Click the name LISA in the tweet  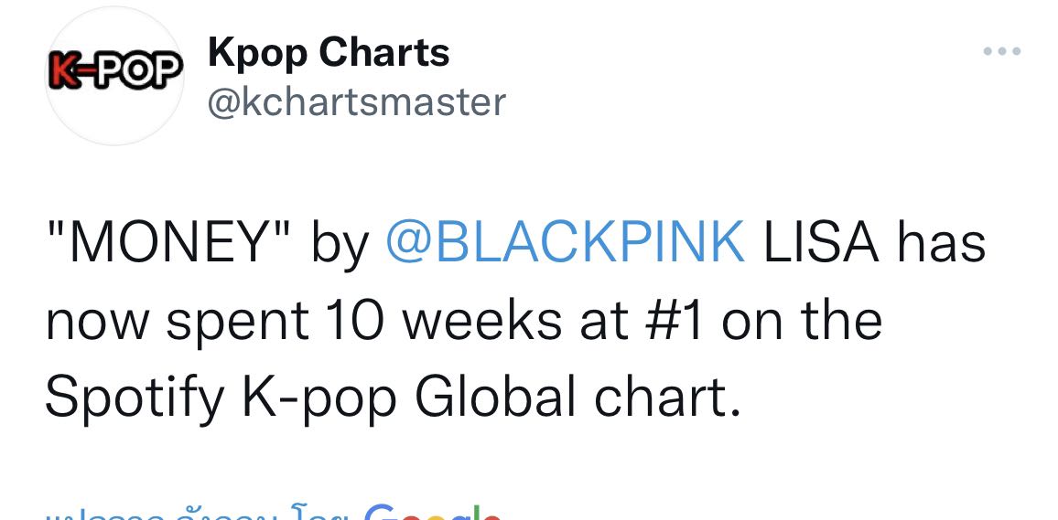click(x=821, y=242)
